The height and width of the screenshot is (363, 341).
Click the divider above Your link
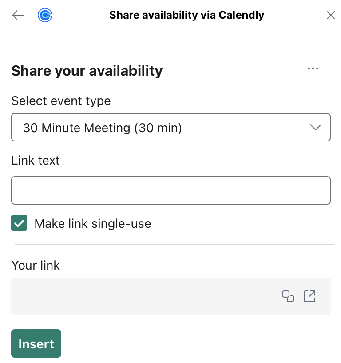click(174, 244)
